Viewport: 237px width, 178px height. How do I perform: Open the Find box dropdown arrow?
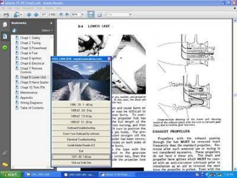point(130,15)
